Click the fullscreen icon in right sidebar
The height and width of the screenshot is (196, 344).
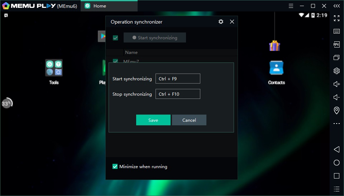336,18
